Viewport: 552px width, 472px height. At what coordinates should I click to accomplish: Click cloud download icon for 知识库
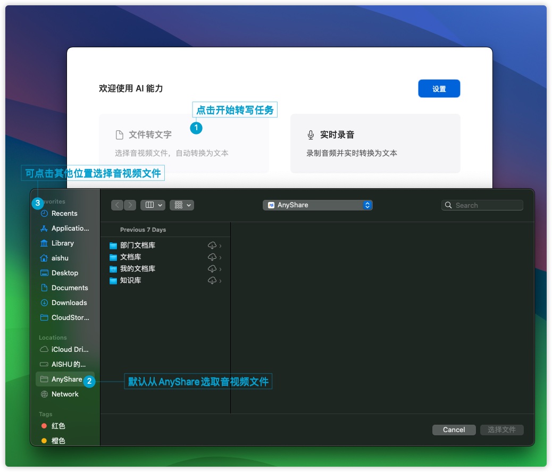point(212,281)
